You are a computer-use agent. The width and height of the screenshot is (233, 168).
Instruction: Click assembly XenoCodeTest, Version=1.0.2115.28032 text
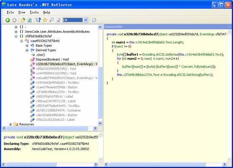coord(60,149)
